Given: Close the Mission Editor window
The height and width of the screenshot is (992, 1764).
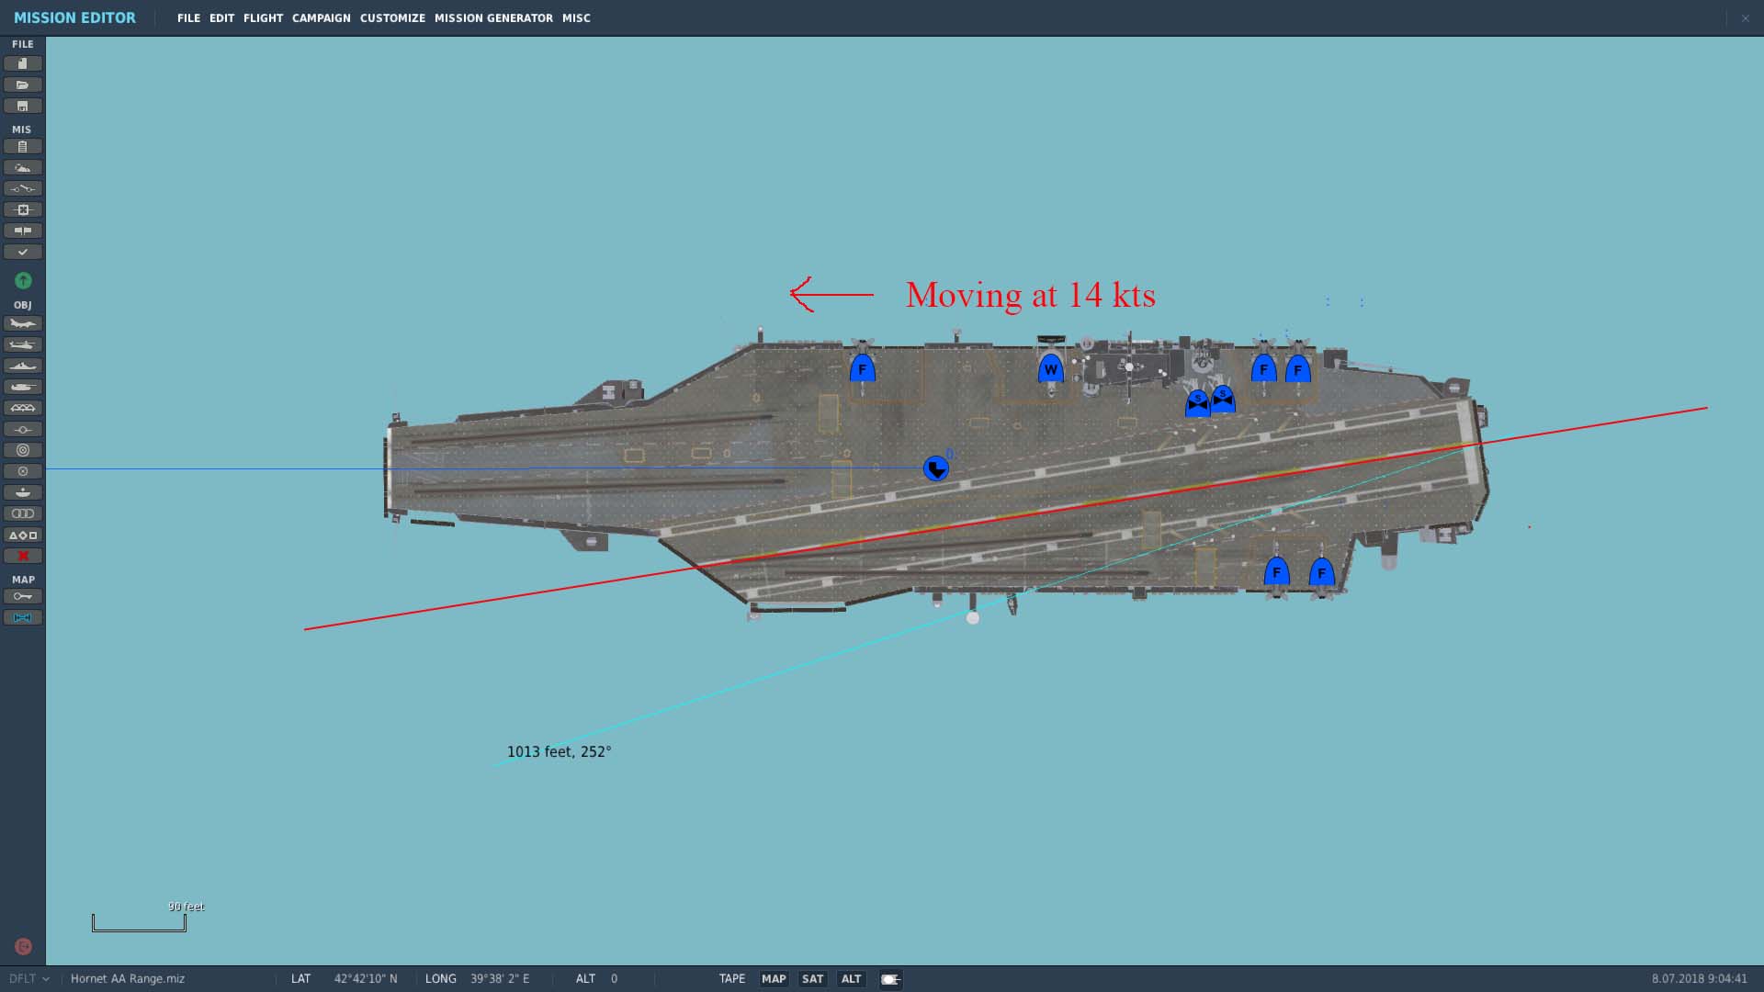Looking at the screenshot, I should [1745, 18].
